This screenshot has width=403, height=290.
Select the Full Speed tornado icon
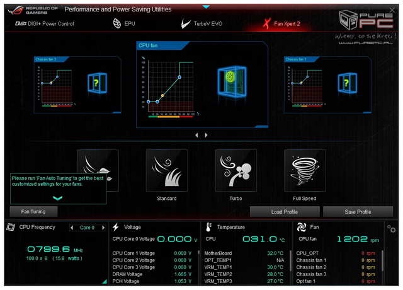click(305, 170)
